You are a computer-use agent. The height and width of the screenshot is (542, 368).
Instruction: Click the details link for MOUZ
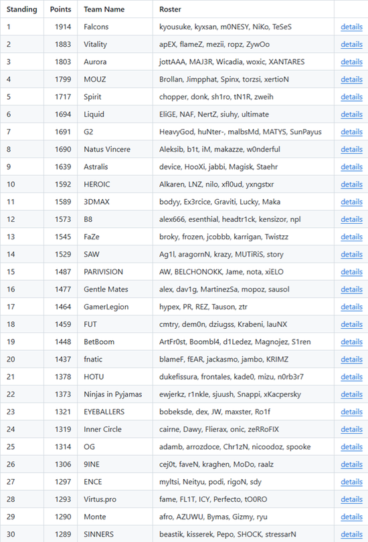point(351,80)
